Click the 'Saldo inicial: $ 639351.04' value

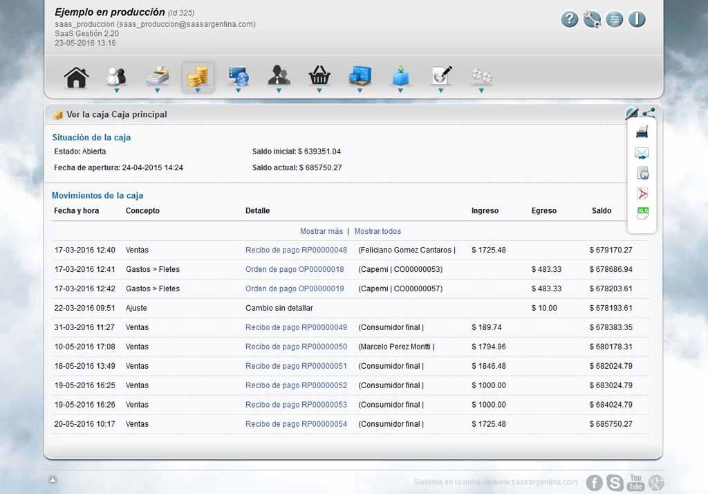pos(296,152)
